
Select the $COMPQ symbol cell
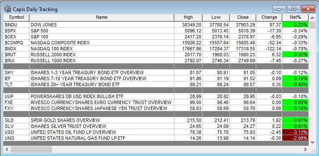coord(17,43)
